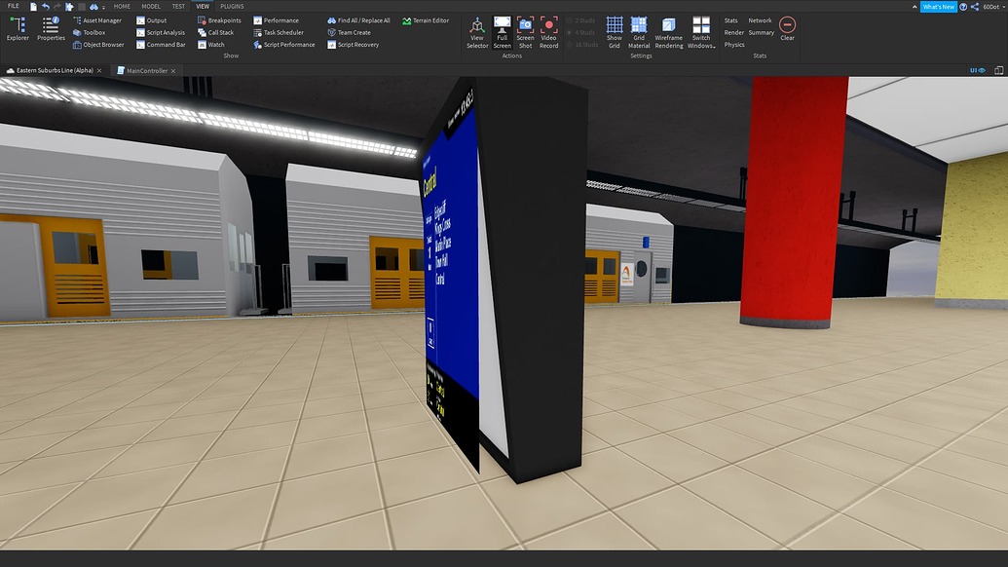Open the Explorer panel

[17, 29]
